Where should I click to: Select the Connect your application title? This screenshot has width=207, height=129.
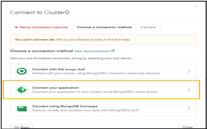tap(56, 88)
